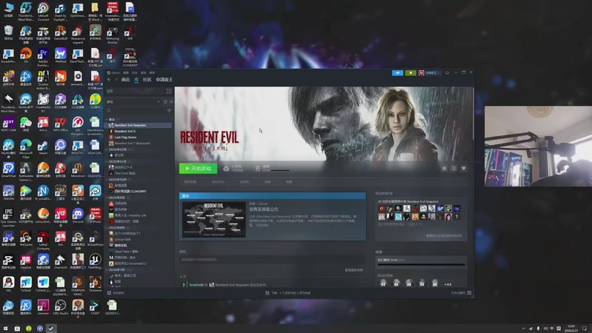Go forward with Steam's forward arrow
Screen dimensions: 592x333
coord(116,80)
